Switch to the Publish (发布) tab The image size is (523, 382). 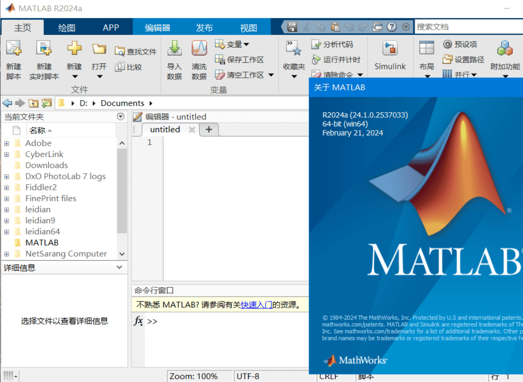(x=204, y=27)
